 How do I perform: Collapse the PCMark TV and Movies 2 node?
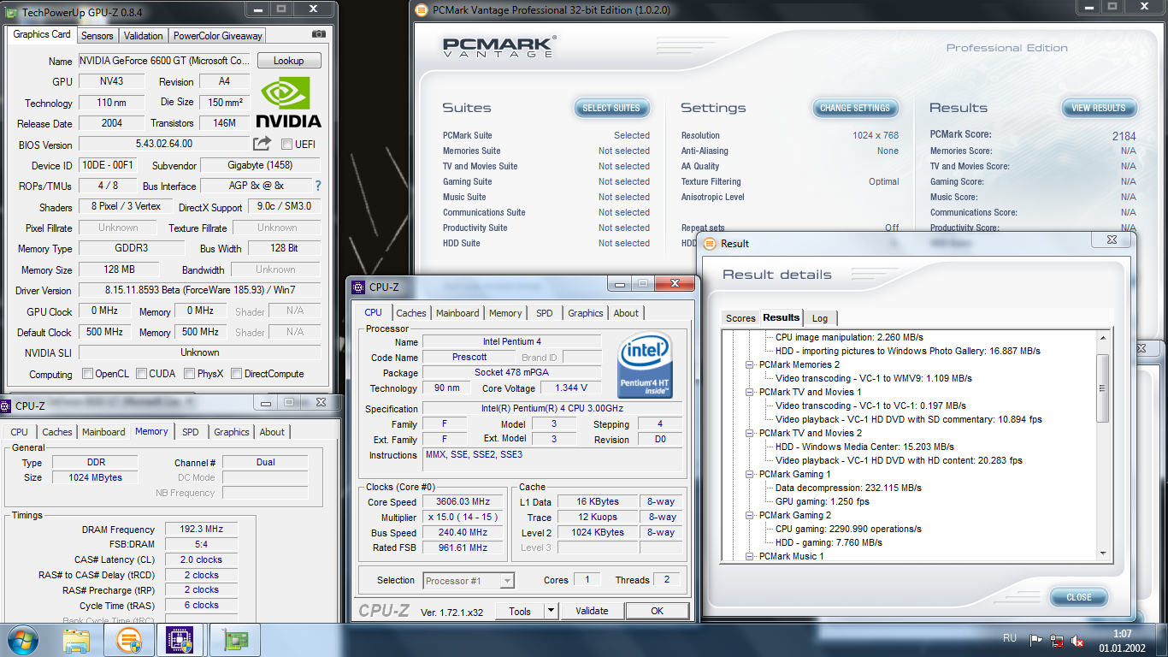tap(750, 433)
